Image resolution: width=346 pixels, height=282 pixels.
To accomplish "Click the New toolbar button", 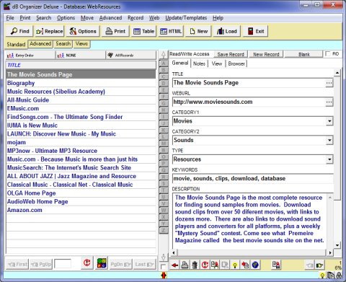I will [x=198, y=31].
